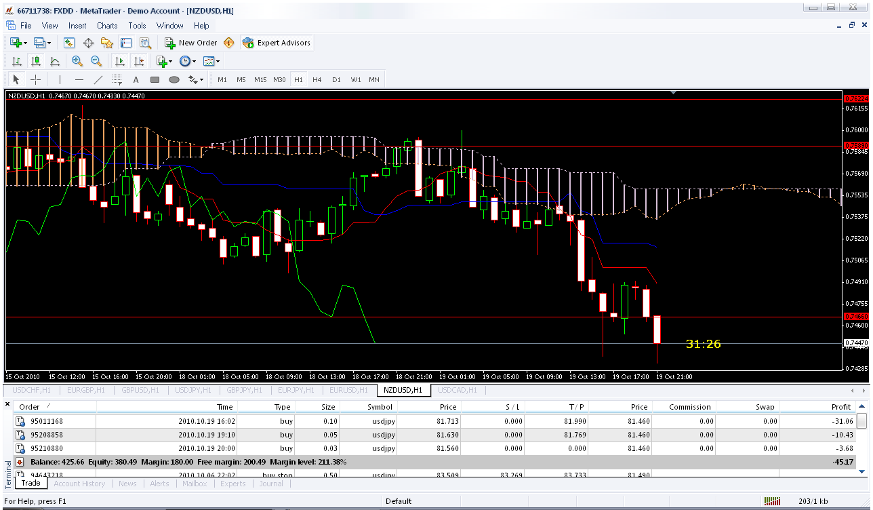Zoom out on chart

click(96, 61)
